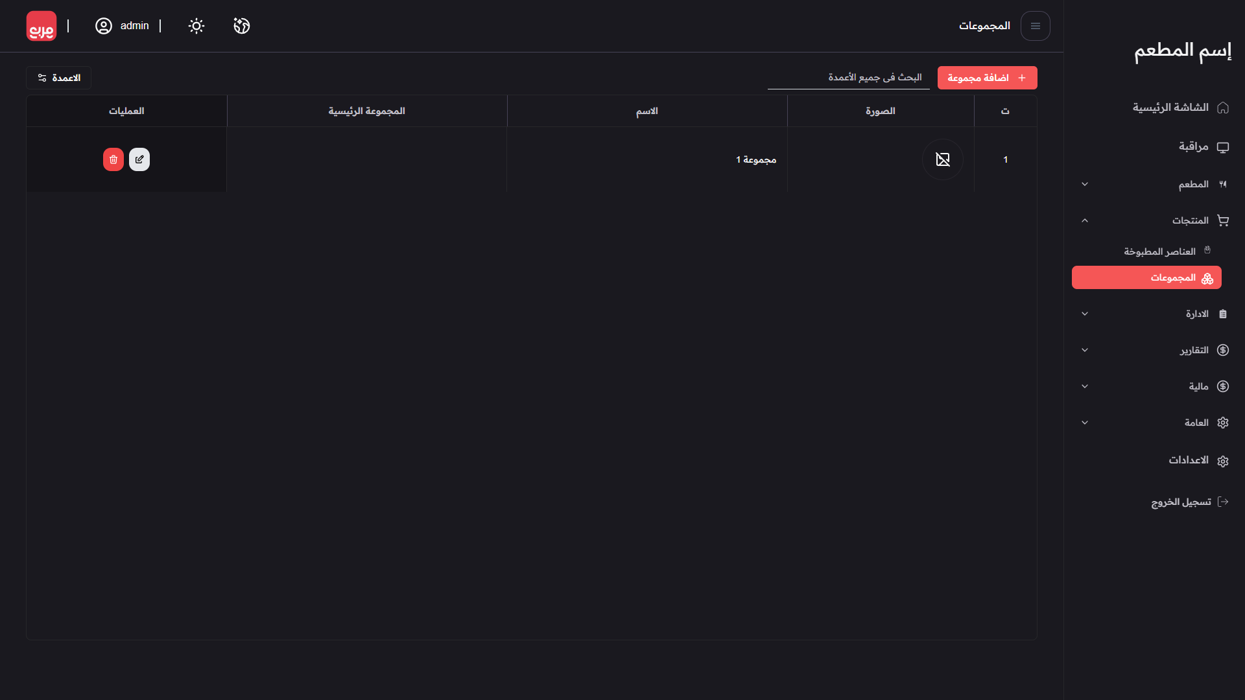Focus the search all columns field
Screen dimensions: 1245x700
(x=848, y=78)
